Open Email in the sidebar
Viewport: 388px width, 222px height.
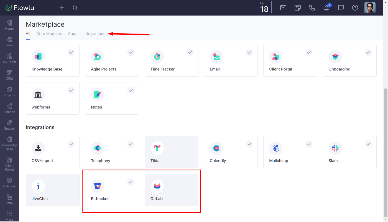(9, 199)
